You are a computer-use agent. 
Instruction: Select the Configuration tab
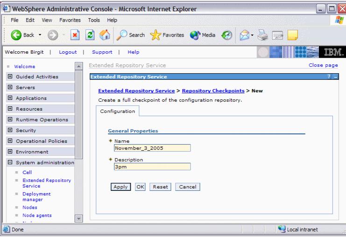pos(117,111)
